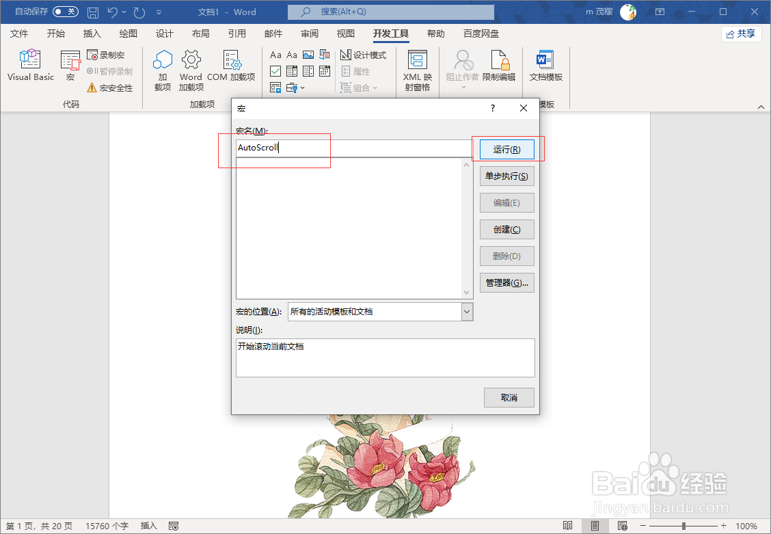771x534 pixels.
Task: Open the 百度网盘 tab
Action: 481,34
